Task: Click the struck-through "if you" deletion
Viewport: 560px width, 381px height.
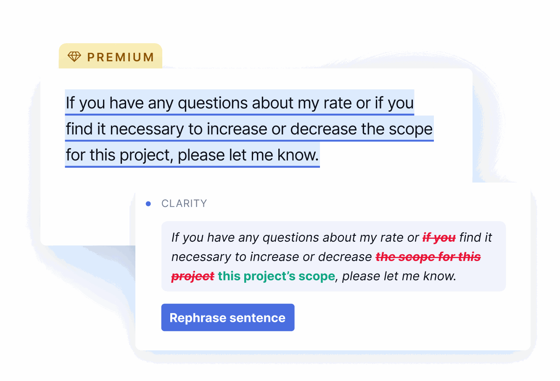Action: point(439,237)
